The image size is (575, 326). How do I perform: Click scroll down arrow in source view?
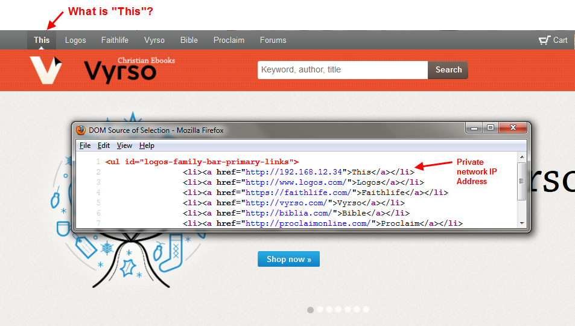(x=522, y=223)
